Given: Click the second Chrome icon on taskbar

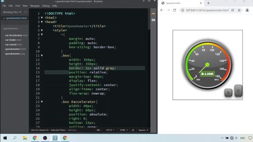Looking at the screenshot, I should point(65,138).
